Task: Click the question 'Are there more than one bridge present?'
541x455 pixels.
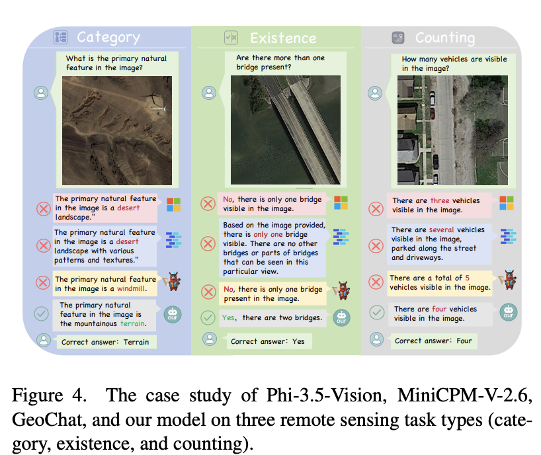Action: click(x=280, y=62)
